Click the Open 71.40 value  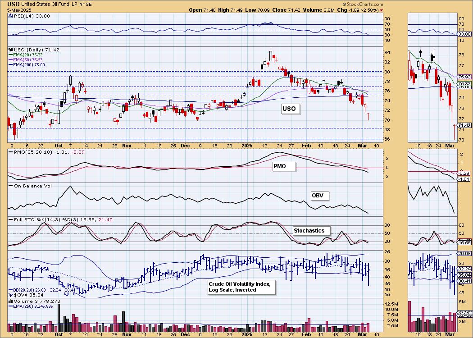(x=201, y=10)
